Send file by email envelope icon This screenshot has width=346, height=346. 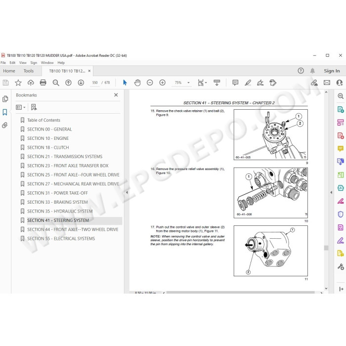327,83
